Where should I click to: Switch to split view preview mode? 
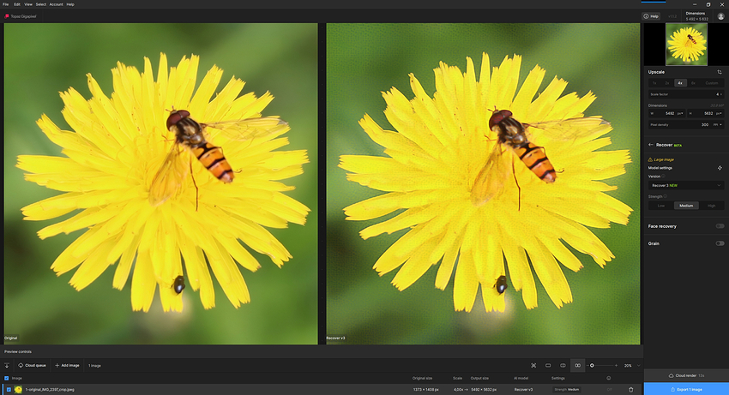coord(563,365)
